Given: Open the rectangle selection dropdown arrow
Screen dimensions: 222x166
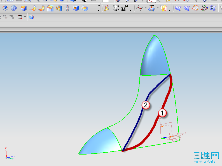Looking at the screenshot, I should coord(25,17).
